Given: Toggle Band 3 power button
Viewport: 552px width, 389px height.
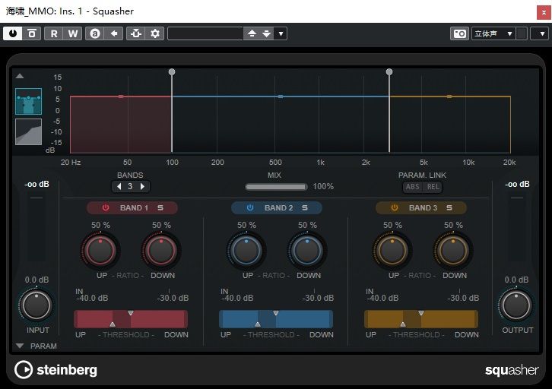Looking at the screenshot, I should 395,208.
